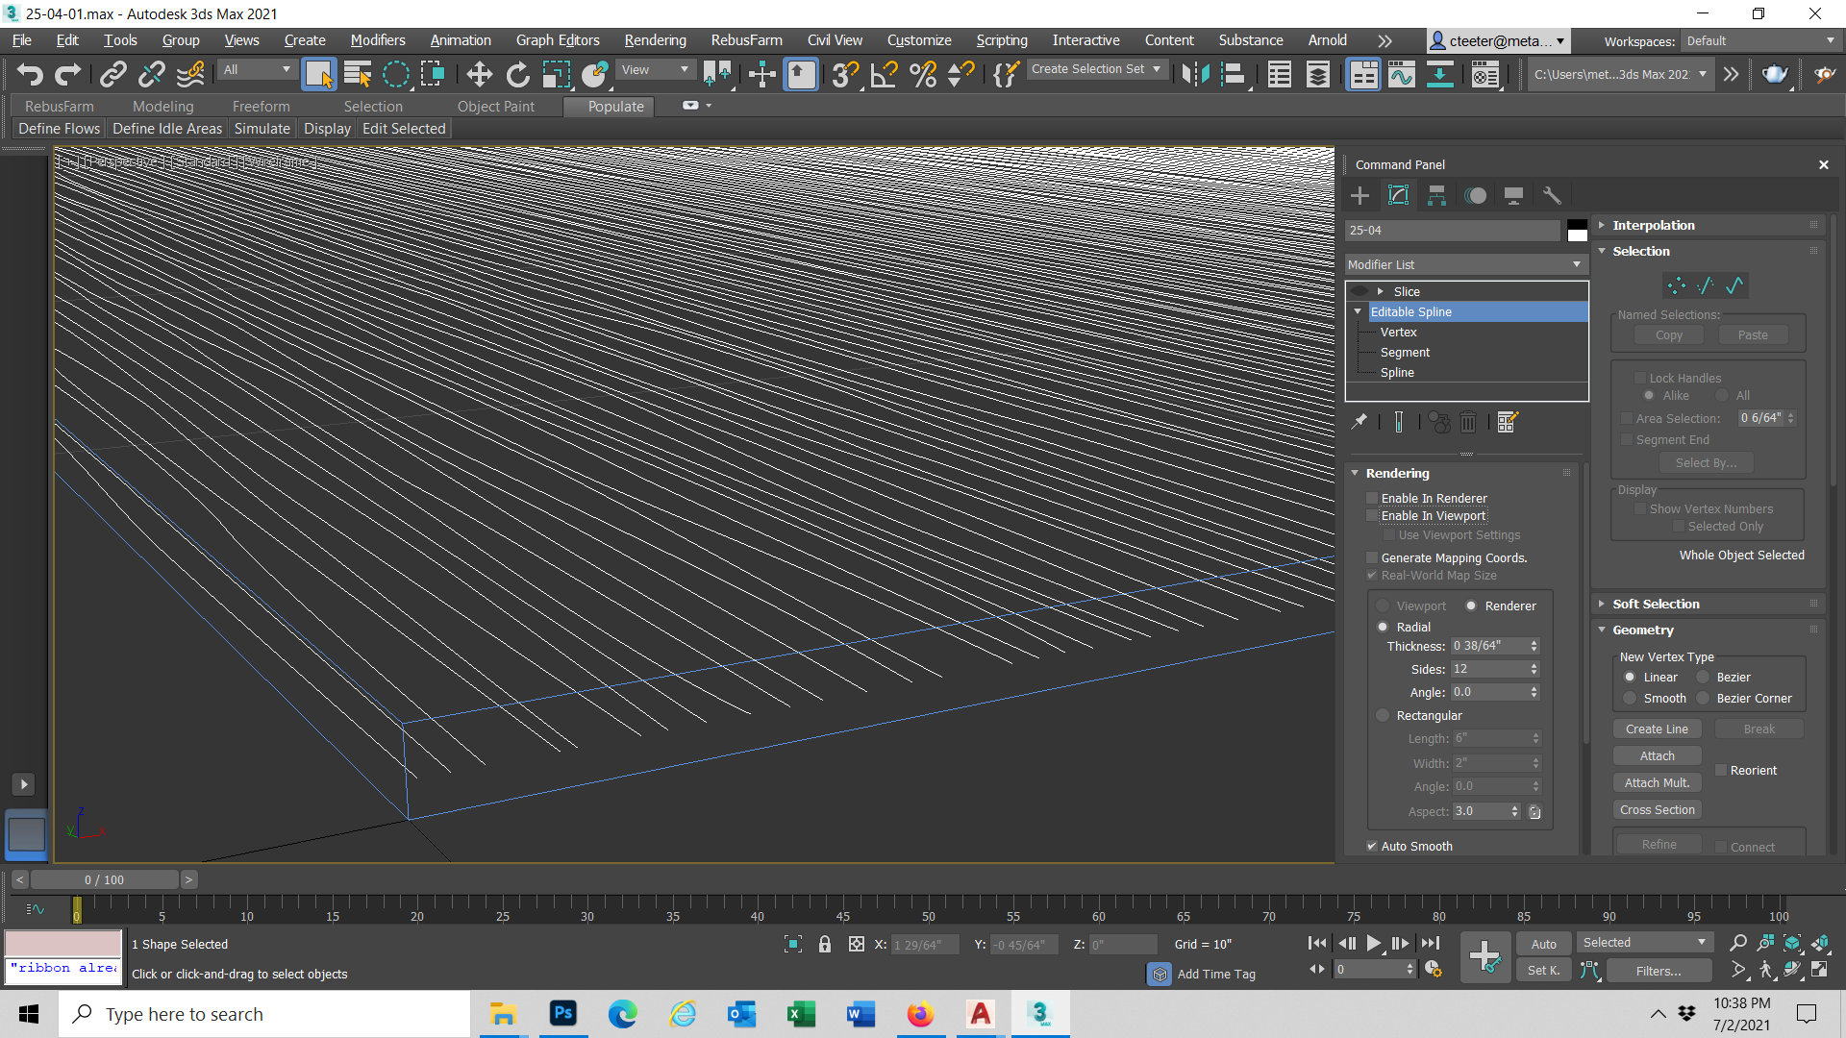The height and width of the screenshot is (1038, 1846).
Task: Toggle the Angle Snap icon
Action: pyautogui.click(x=884, y=74)
